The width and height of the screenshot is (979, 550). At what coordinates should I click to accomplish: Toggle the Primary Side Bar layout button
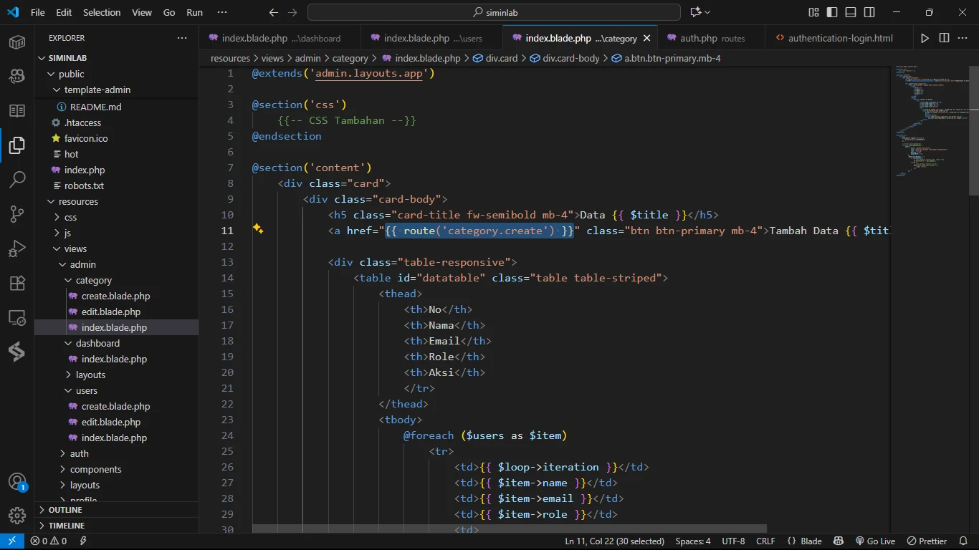(832, 12)
